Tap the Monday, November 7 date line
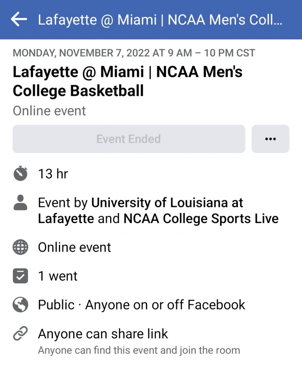 pyautogui.click(x=134, y=53)
